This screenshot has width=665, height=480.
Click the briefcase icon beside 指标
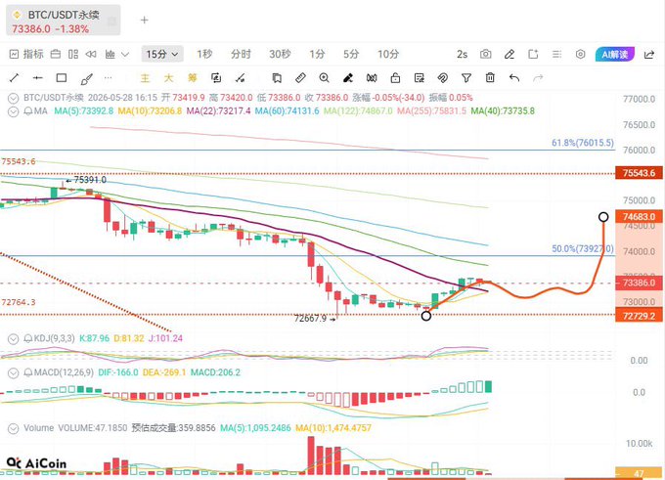[x=56, y=55]
